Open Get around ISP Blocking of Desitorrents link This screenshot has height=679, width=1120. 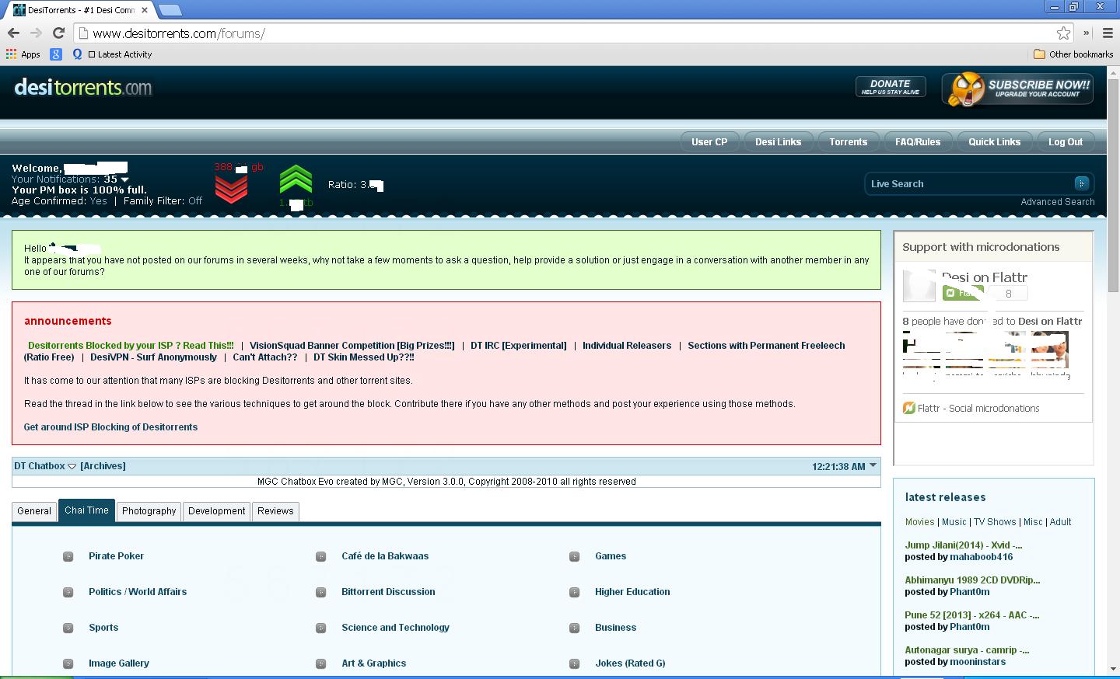pyautogui.click(x=110, y=427)
